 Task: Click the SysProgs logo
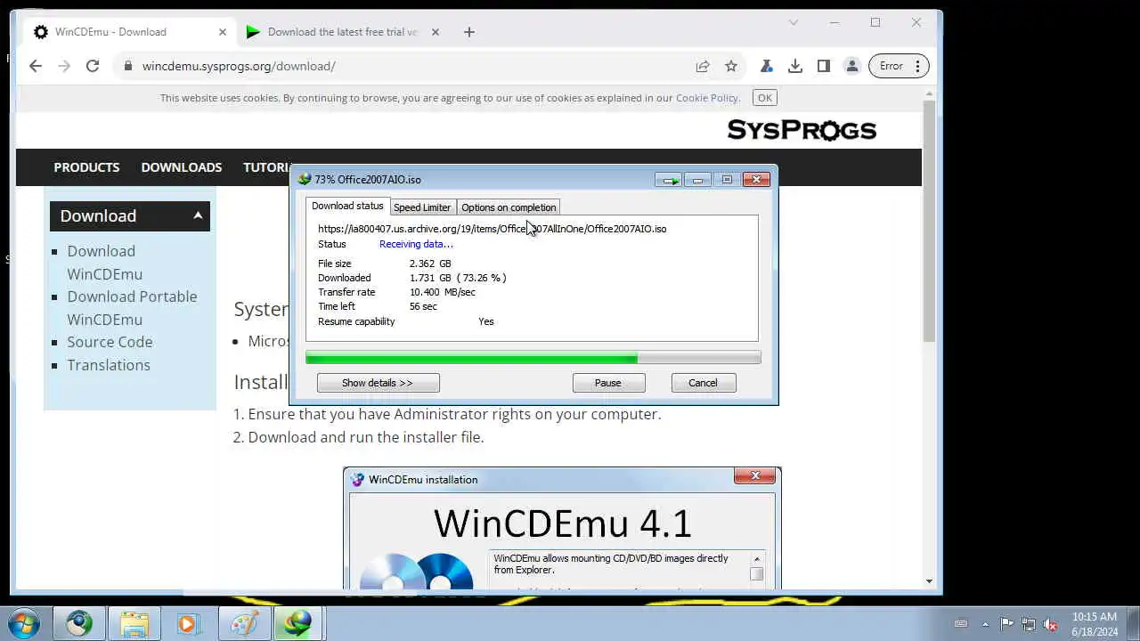click(x=802, y=130)
